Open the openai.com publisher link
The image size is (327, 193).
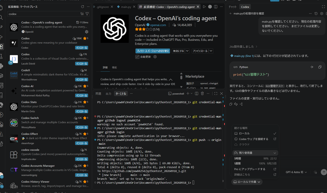coord(158,25)
